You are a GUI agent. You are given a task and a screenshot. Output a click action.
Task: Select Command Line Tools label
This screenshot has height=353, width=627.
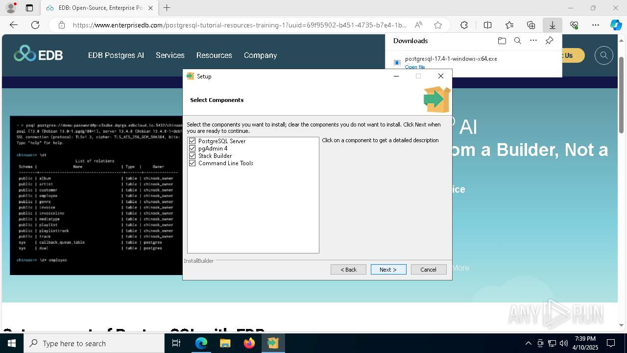point(226,163)
